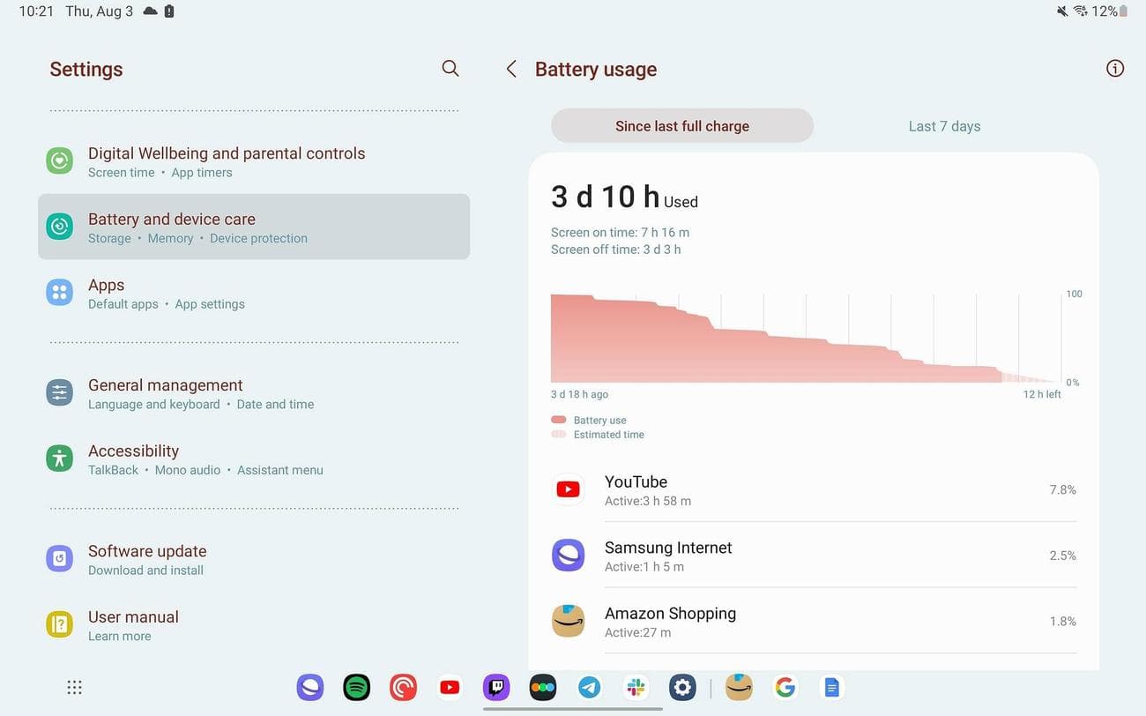Open the app drawer grid icon
This screenshot has width=1146, height=716.
click(74, 686)
